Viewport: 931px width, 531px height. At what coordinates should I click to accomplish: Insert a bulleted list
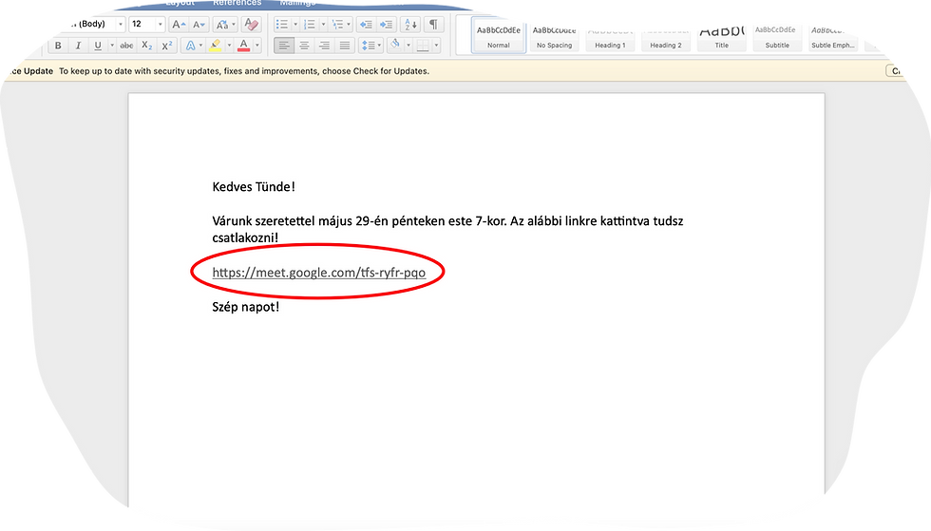(x=281, y=25)
